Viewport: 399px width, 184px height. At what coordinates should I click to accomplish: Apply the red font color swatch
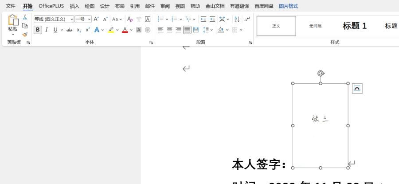125,30
